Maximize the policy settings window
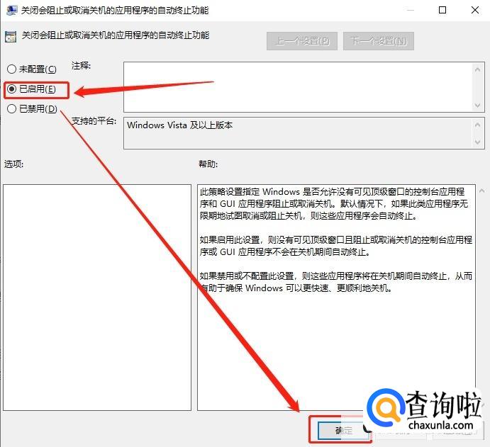Image resolution: width=490 pixels, height=447 pixels. click(x=442, y=10)
